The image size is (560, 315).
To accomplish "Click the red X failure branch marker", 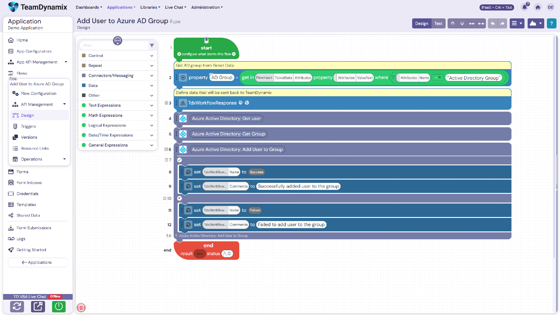I will point(179,198).
